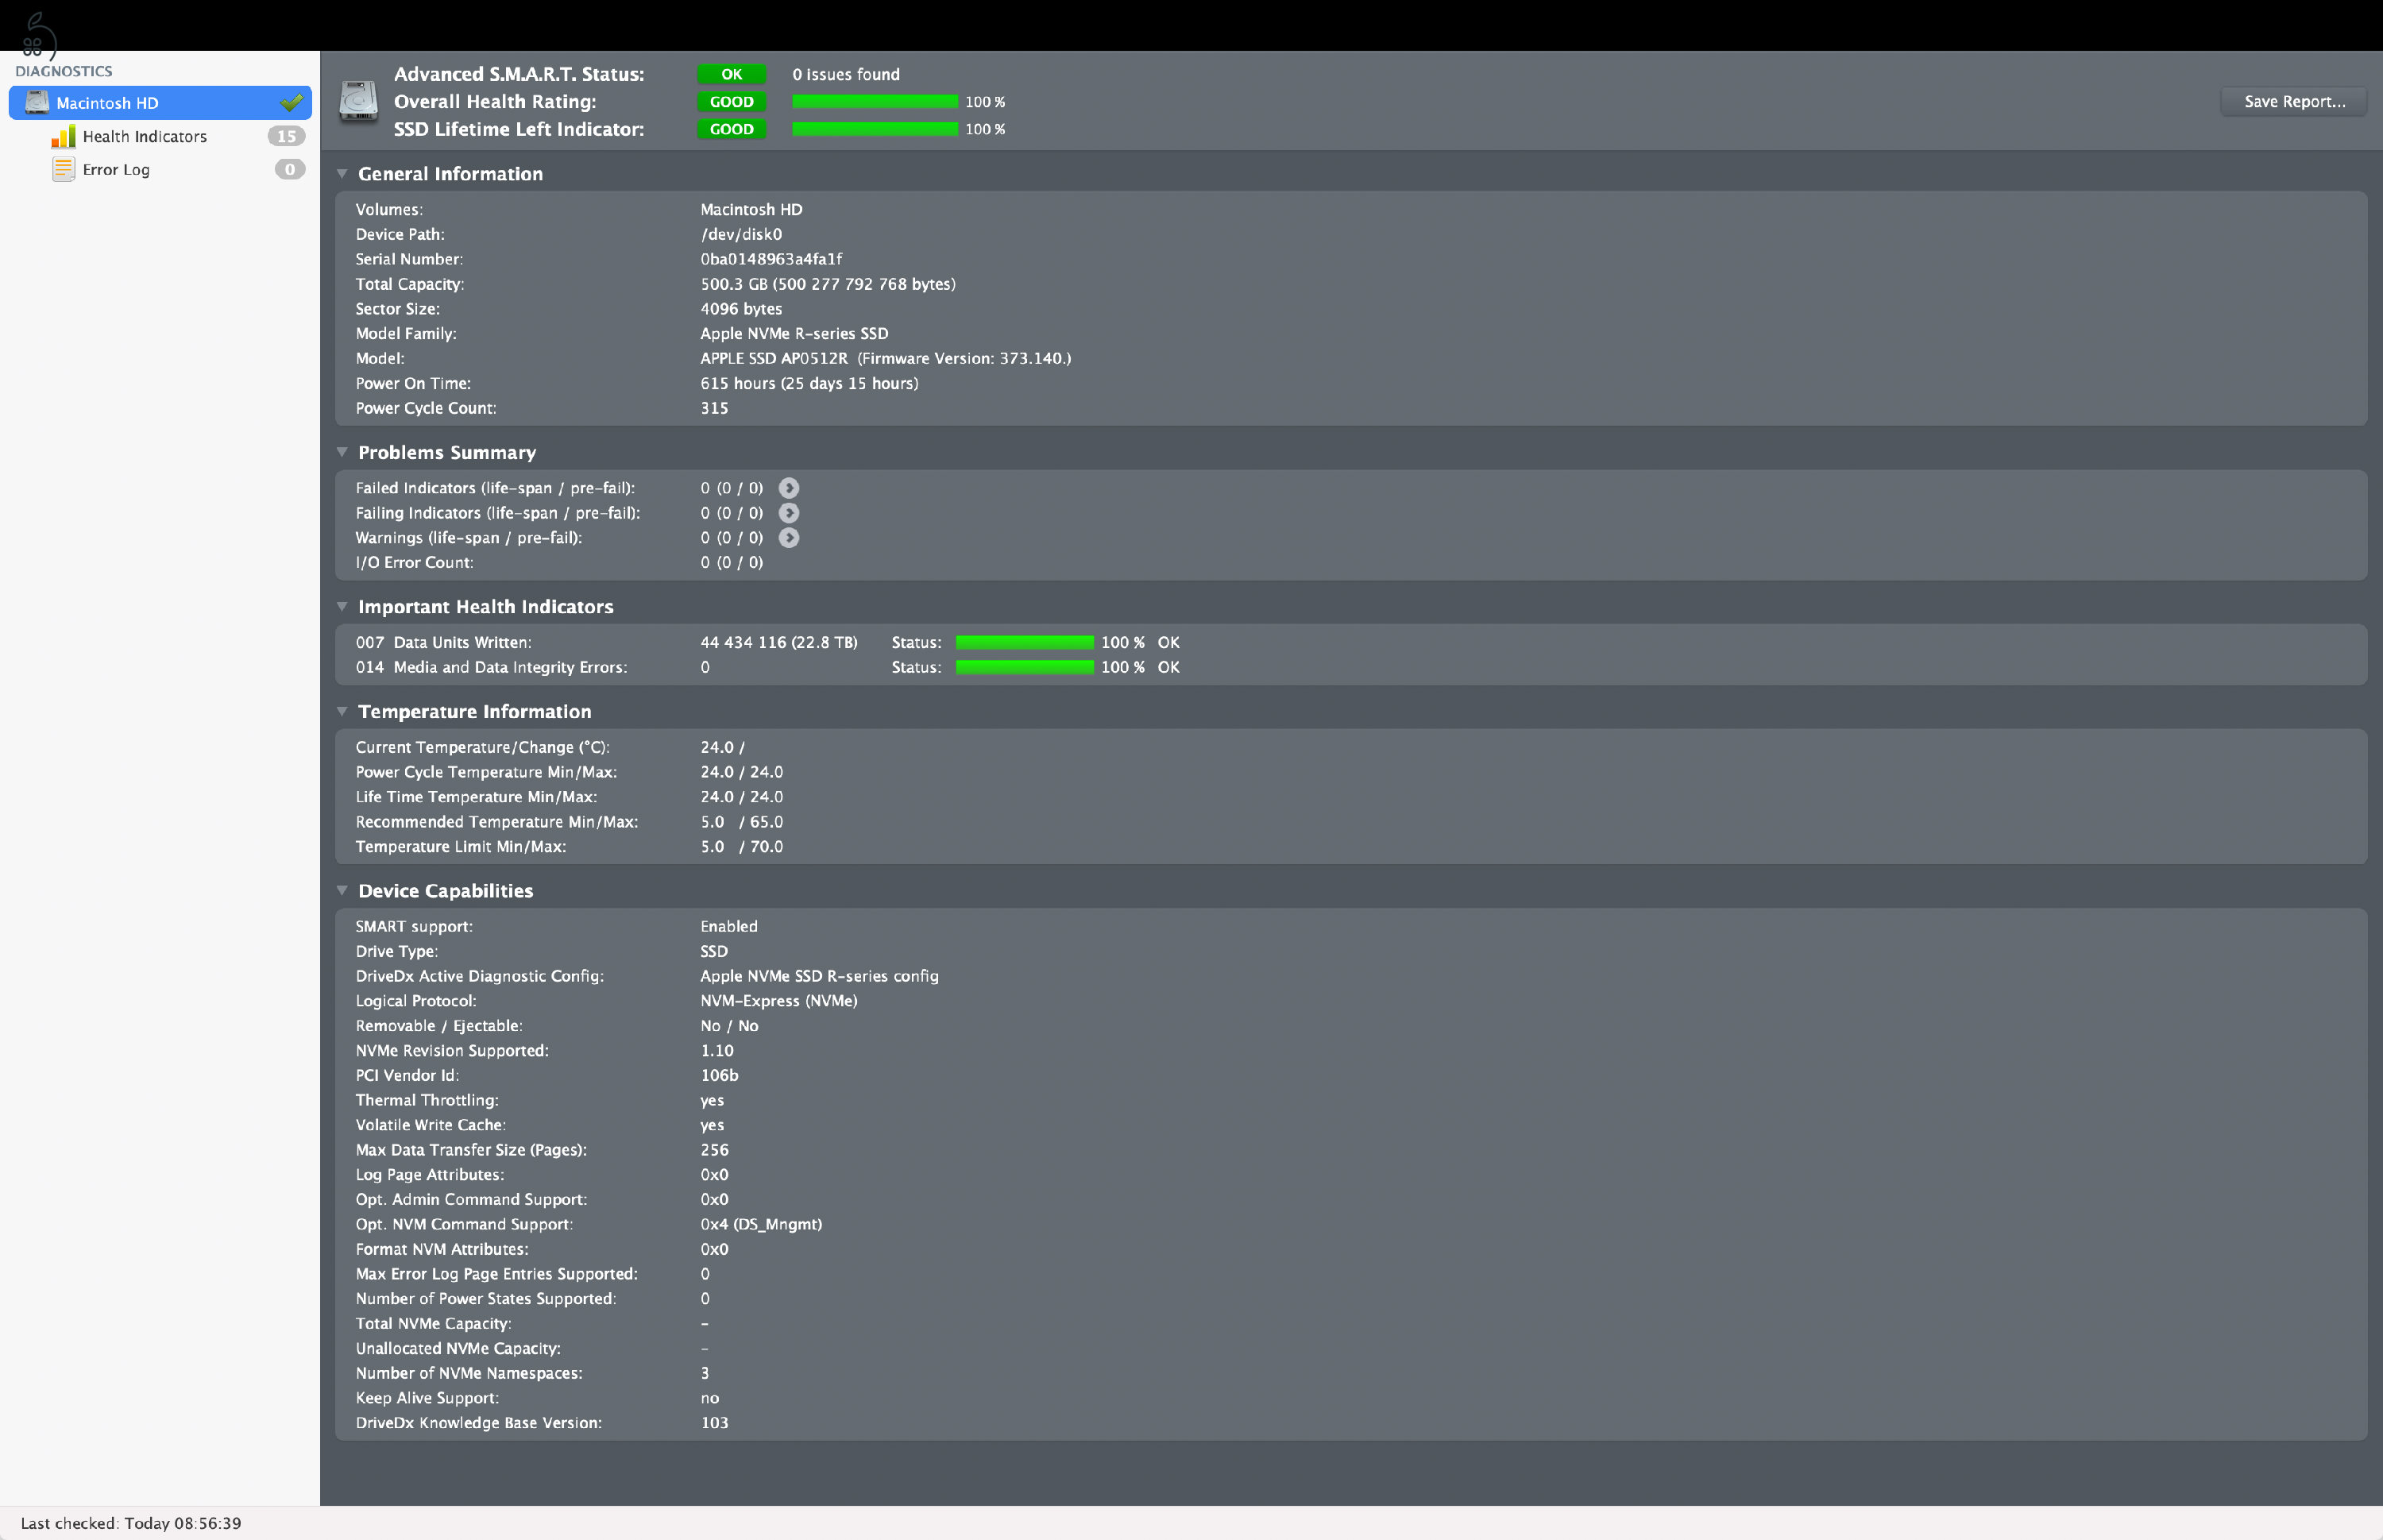Click the GOOD SSD Lifetime Left badge
The image size is (2383, 1540).
[732, 129]
